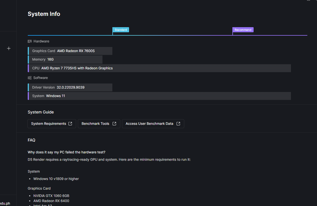The height and width of the screenshot is (206, 317).
Task: Click the Driver Version 32.0.22029.9039 bar
Action: pyautogui.click(x=70, y=87)
